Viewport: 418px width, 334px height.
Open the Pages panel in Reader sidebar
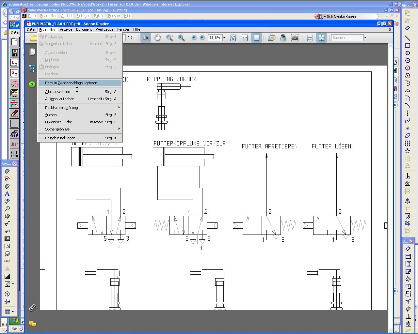pyautogui.click(x=32, y=52)
